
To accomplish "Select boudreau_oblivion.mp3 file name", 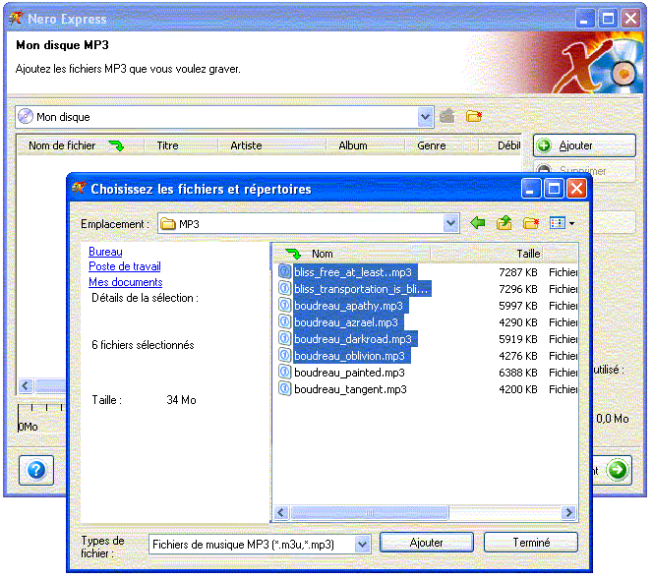I will tap(349, 356).
